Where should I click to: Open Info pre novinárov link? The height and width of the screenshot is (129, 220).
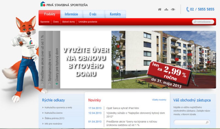click(53, 124)
